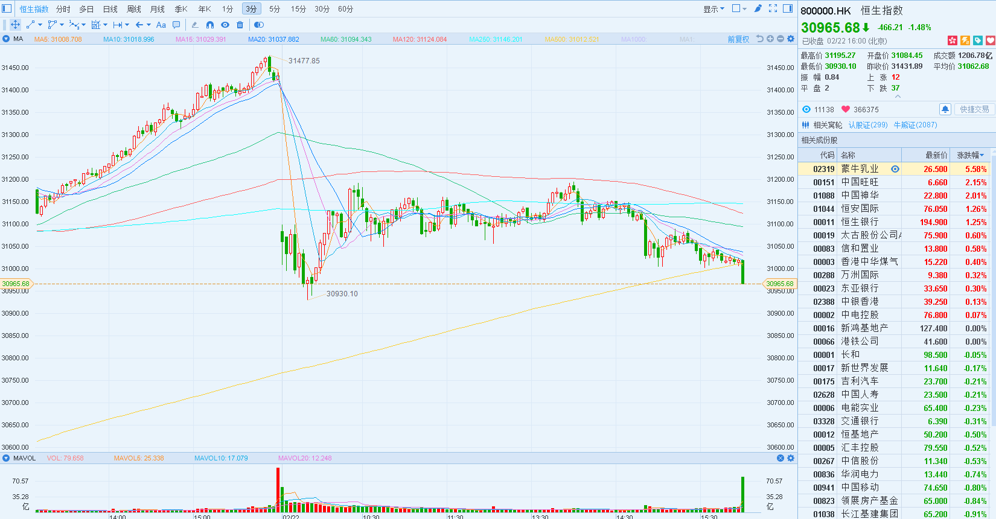Click the Hong Kong market flag icon
Screen dimensions: 996x519
[953, 40]
